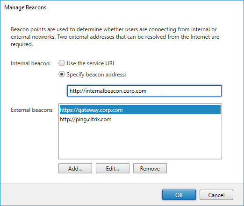Image resolution: width=244 pixels, height=206 pixels.
Task: Place cursor after internalbeacon.corp.com text
Action: pos(147,91)
